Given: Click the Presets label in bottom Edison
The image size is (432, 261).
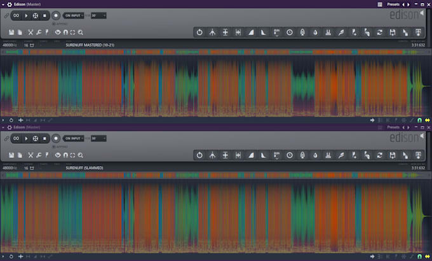Looking at the screenshot, I should [x=393, y=127].
